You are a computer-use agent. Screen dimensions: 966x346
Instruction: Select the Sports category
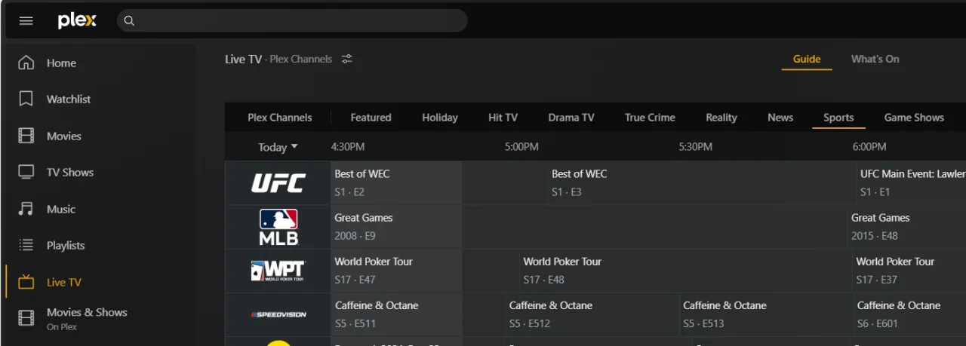click(x=838, y=117)
